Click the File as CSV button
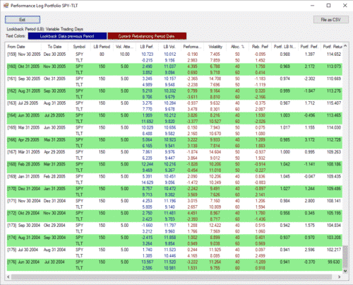Image resolution: width=353 pixels, height=285 pixels. pos(330,20)
